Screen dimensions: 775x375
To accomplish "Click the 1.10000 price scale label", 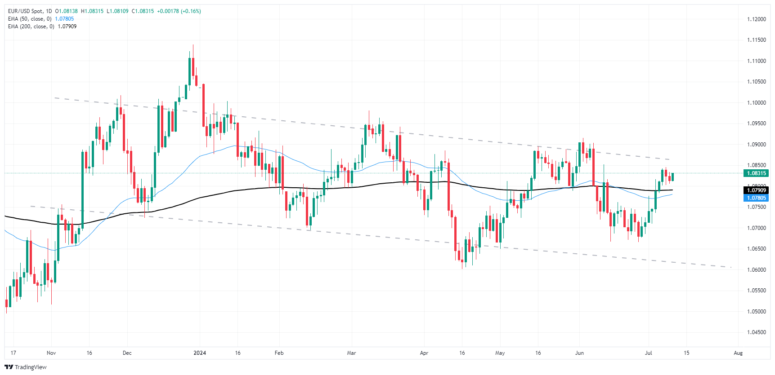I will (757, 103).
